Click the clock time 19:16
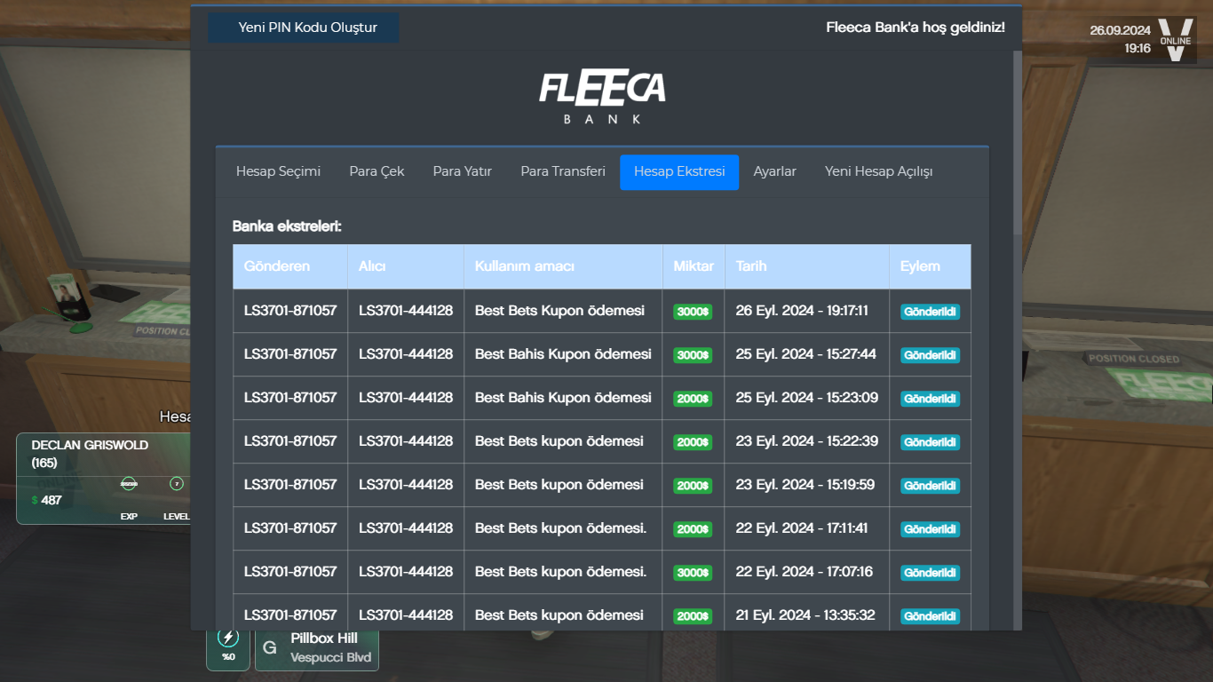The height and width of the screenshot is (682, 1213). 1138,48
